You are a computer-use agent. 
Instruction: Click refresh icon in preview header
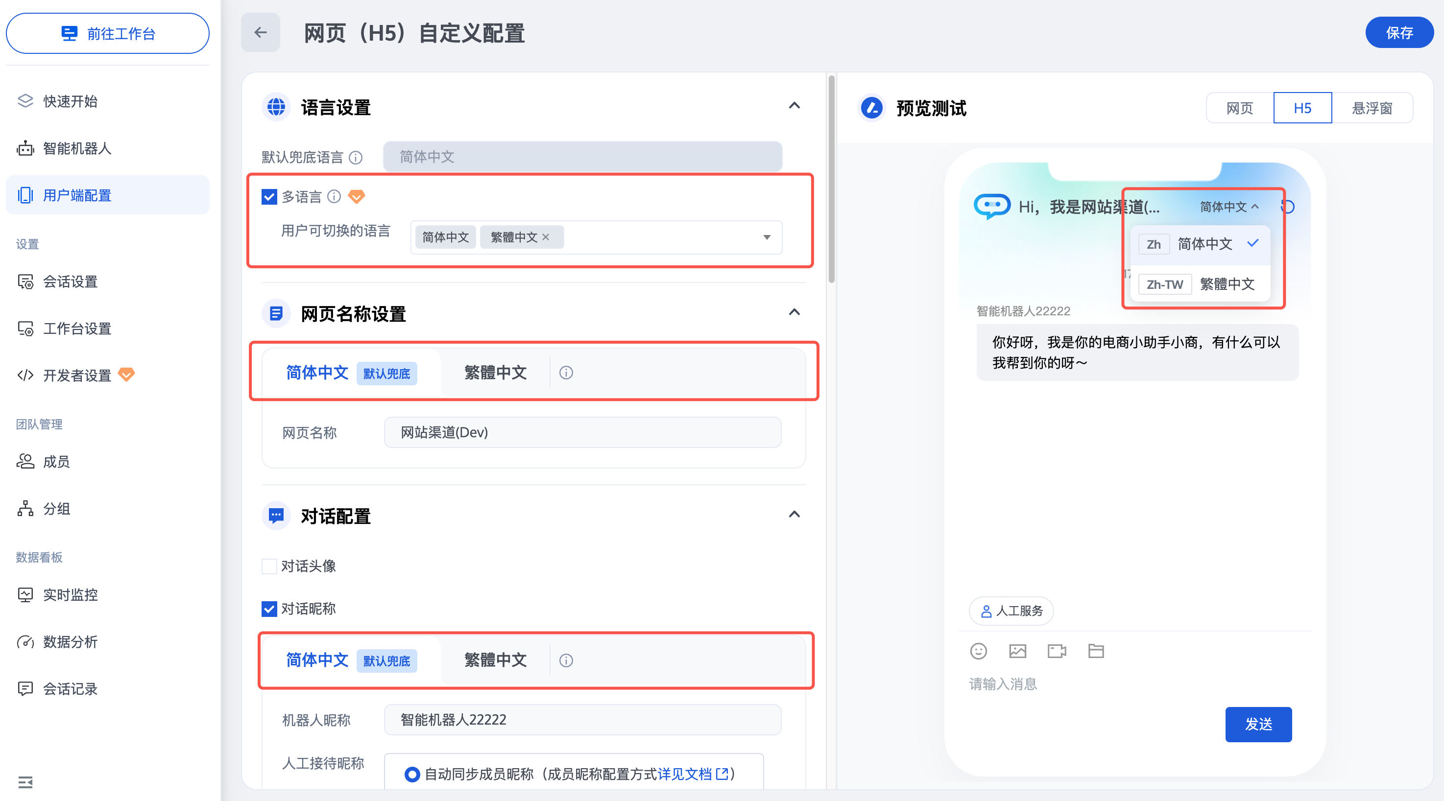click(x=1288, y=207)
